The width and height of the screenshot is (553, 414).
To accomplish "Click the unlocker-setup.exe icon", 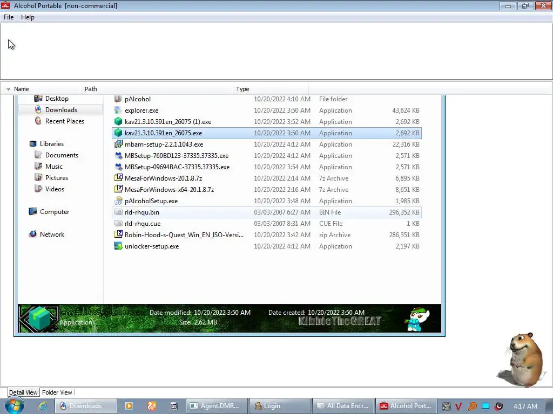I will 118,246.
